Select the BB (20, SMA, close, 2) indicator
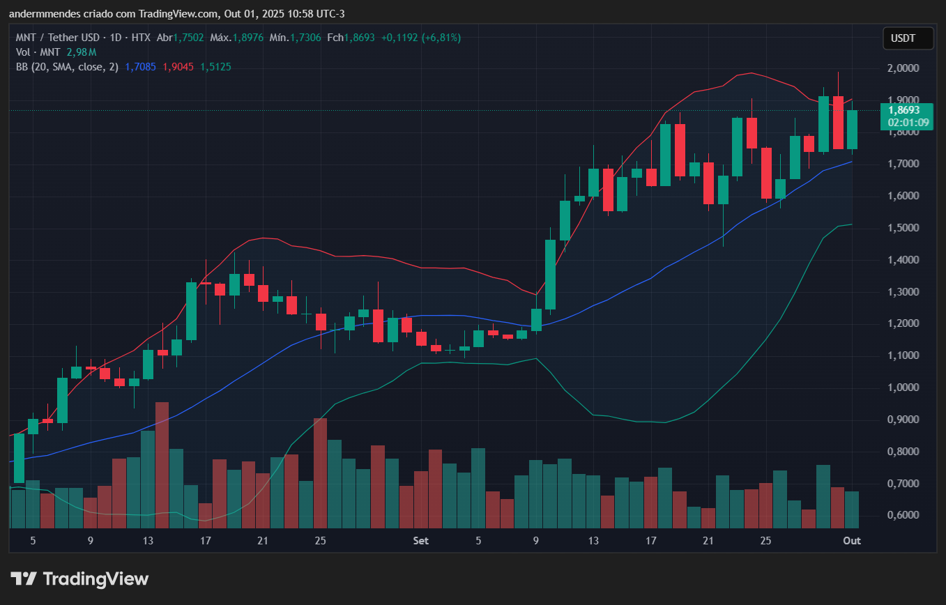This screenshot has height=605, width=946. click(x=68, y=67)
